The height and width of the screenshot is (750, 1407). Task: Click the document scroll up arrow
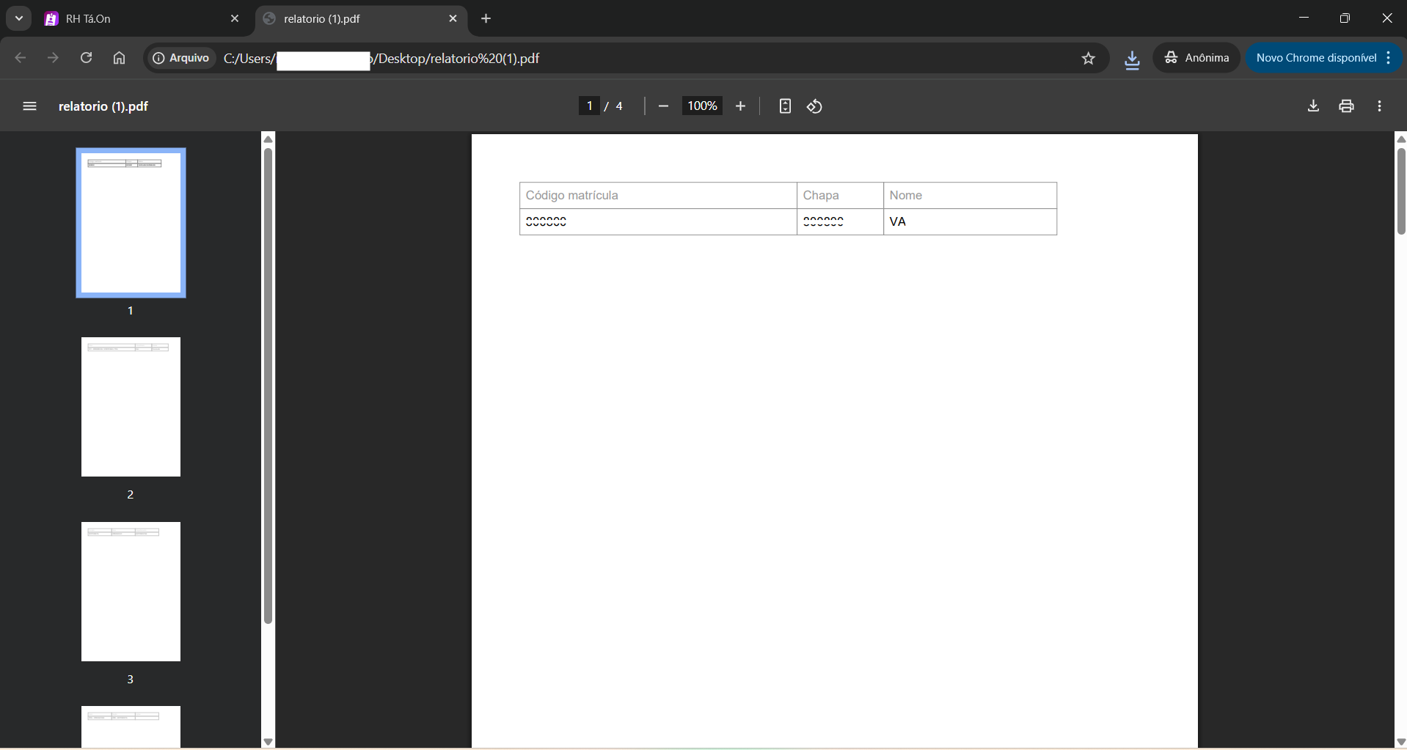point(1400,139)
